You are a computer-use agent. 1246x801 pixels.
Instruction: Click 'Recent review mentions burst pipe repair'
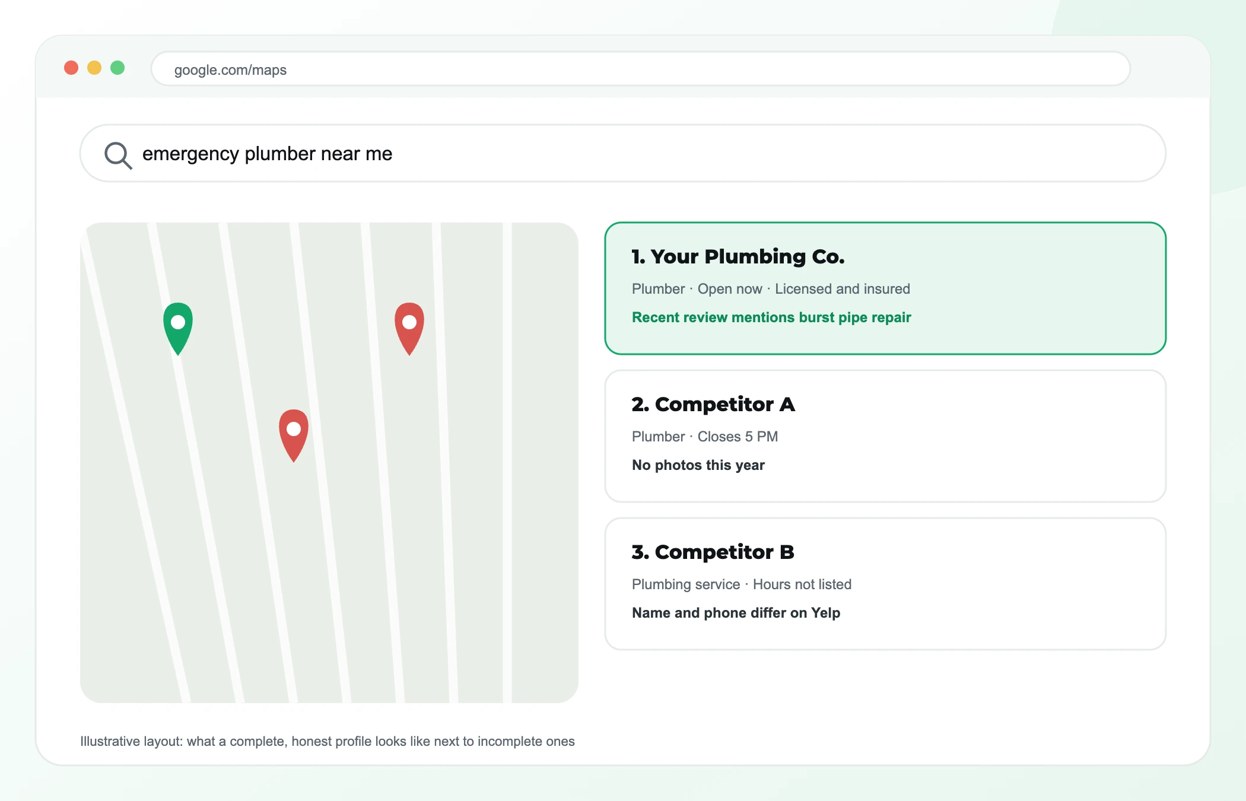pos(771,317)
